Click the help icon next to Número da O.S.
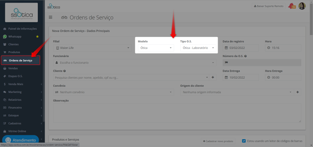This screenshot has width=313, height=147. coord(246,56)
